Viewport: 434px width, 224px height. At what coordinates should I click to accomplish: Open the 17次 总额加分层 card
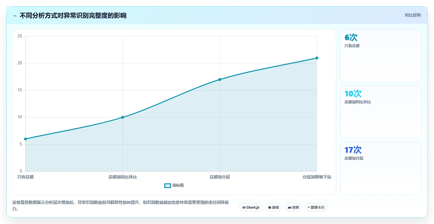(381, 168)
